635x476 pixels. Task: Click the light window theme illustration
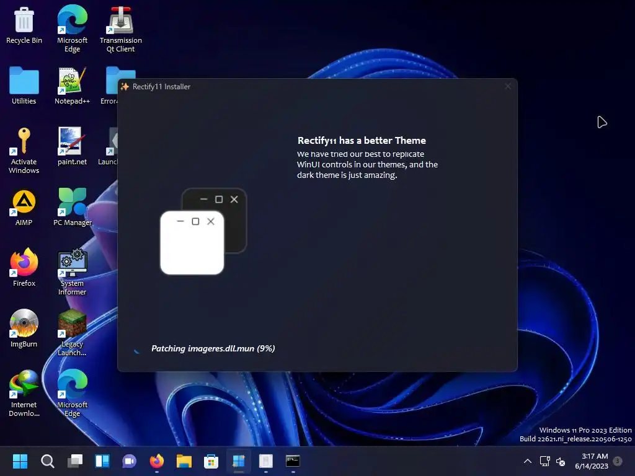192,242
